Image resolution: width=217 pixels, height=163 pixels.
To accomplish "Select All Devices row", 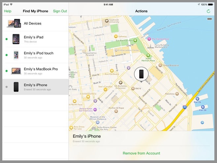I will pos(35,23).
